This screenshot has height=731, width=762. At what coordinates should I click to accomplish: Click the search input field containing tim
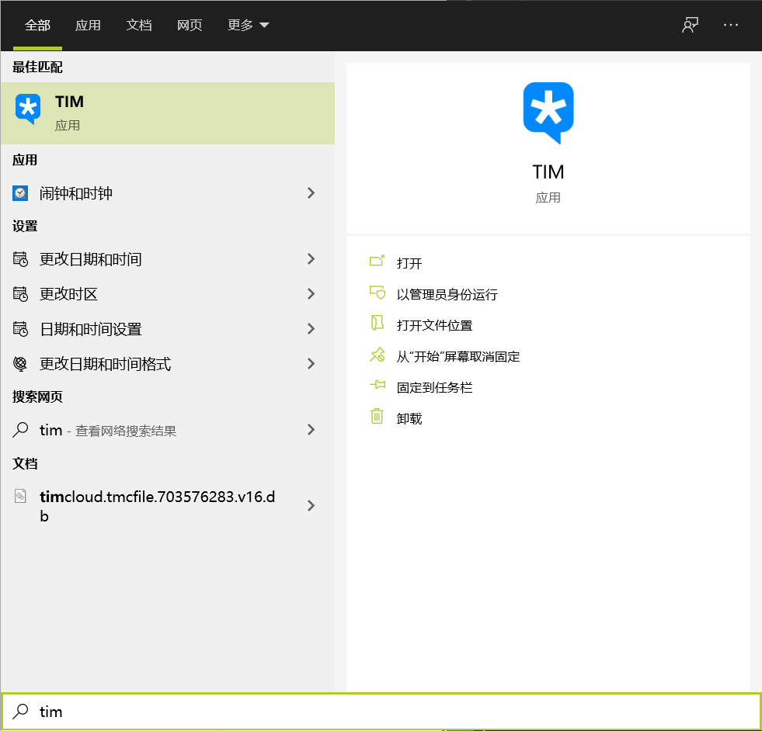381,712
